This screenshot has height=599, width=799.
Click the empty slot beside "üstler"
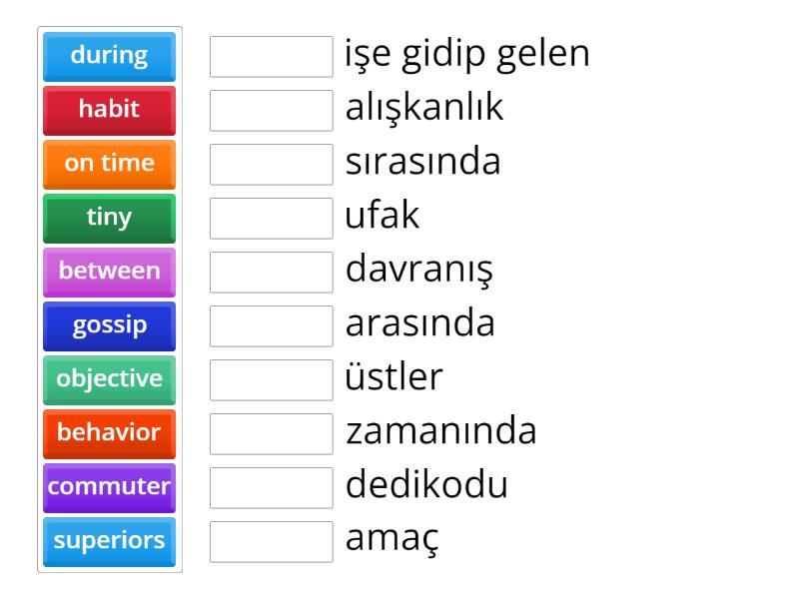pyautogui.click(x=272, y=380)
